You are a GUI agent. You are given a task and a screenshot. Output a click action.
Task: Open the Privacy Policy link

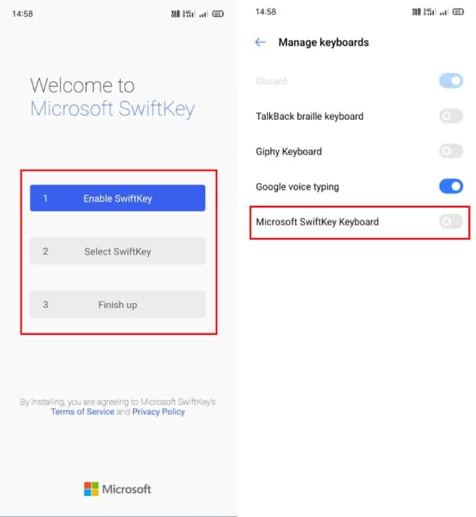[158, 412]
